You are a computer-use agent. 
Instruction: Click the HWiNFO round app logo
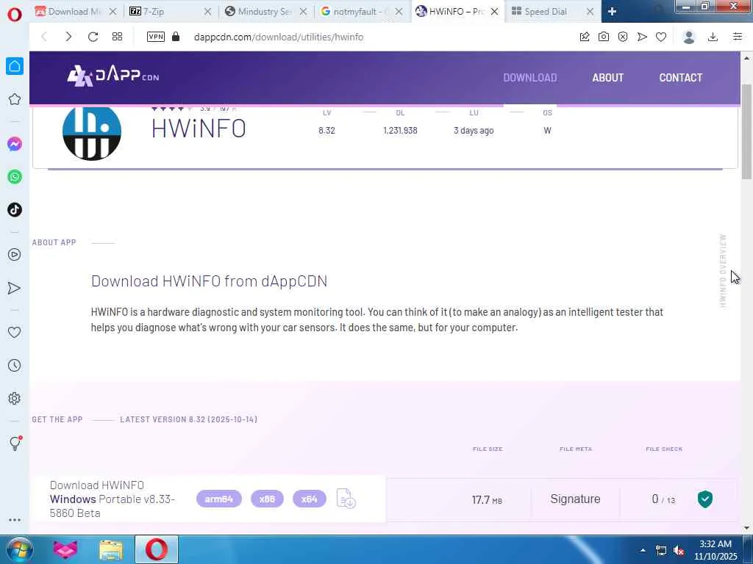(92, 133)
